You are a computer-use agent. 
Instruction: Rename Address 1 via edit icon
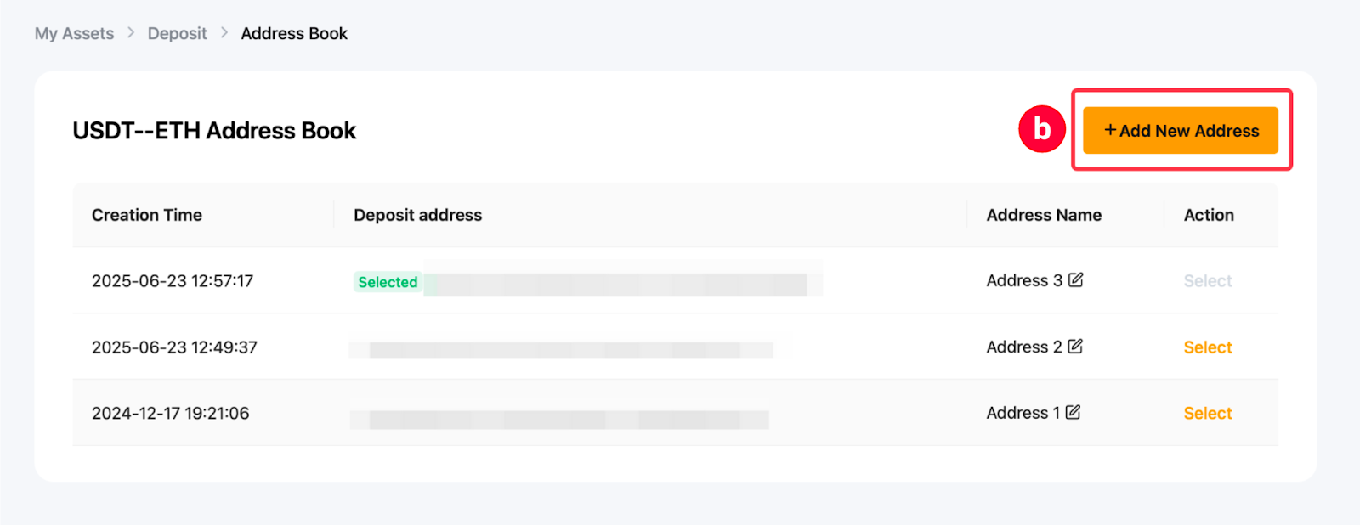[x=1074, y=413]
